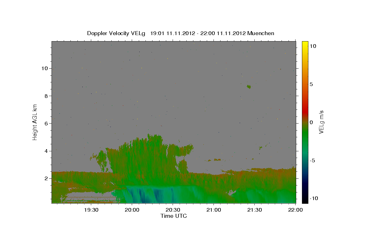Click the 'Muenchen' location in the title
This screenshot has height=244, width=366.
coord(261,33)
